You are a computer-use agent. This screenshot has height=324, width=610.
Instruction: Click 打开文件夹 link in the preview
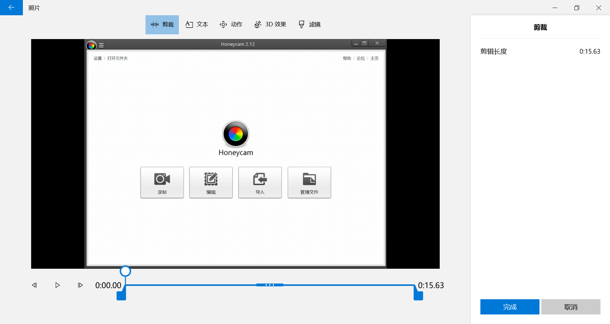coord(118,58)
